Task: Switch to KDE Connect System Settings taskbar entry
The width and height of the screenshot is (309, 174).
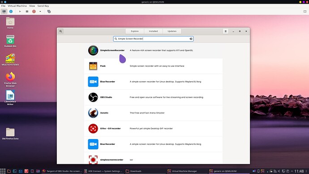Action: click(x=103, y=171)
